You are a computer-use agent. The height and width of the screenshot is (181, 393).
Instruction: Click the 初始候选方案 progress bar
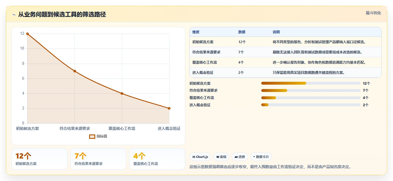click(x=311, y=83)
